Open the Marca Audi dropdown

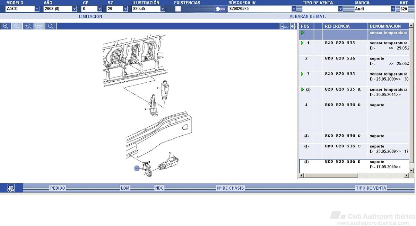(393, 9)
